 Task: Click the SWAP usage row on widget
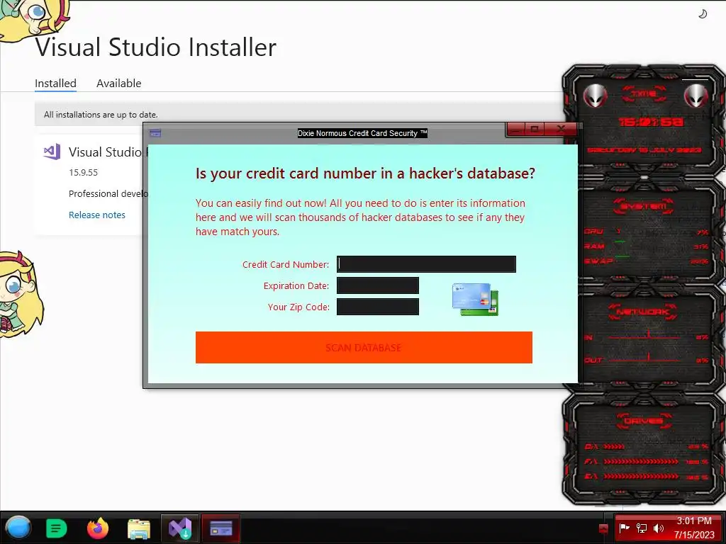coord(646,261)
